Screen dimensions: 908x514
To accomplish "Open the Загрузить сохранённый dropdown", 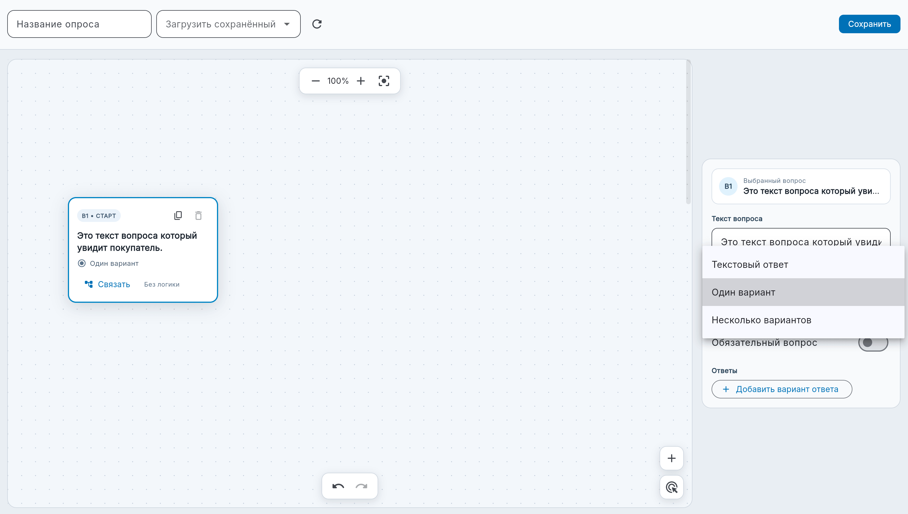I will coord(228,24).
